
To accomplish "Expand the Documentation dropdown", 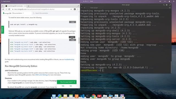I will click(x=18, y=13).
